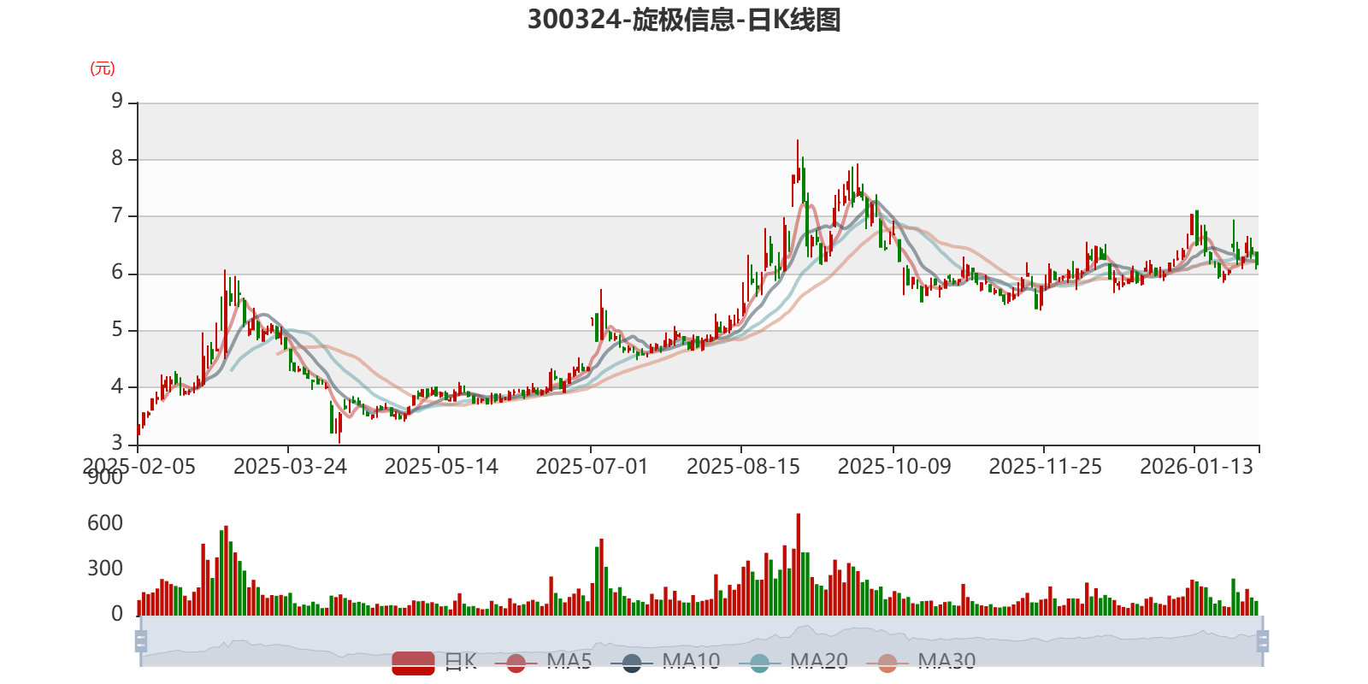Click the price axis label 4
Screen dimensions: 1368x684
117,386
